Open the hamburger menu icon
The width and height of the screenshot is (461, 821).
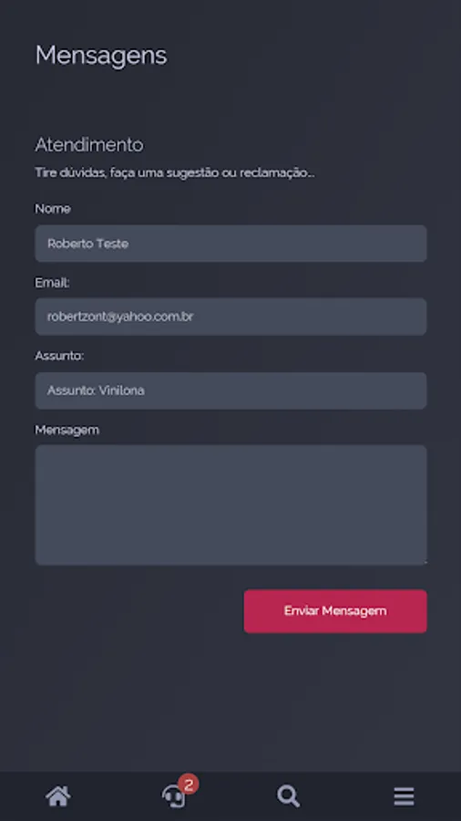point(404,797)
